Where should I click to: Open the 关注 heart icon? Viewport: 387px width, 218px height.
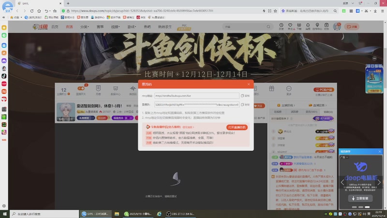[x=290, y=27]
